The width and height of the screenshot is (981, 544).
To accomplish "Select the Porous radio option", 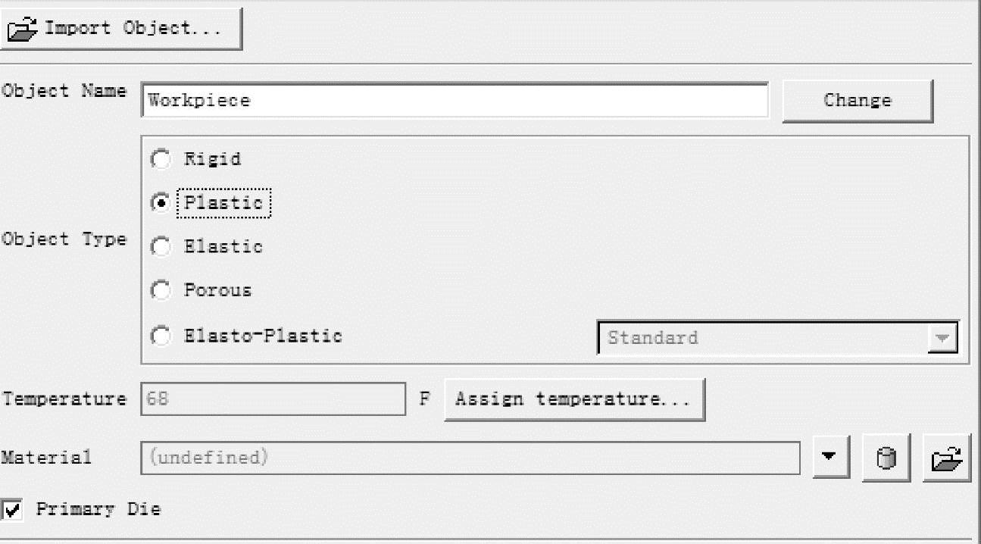I will (161, 290).
